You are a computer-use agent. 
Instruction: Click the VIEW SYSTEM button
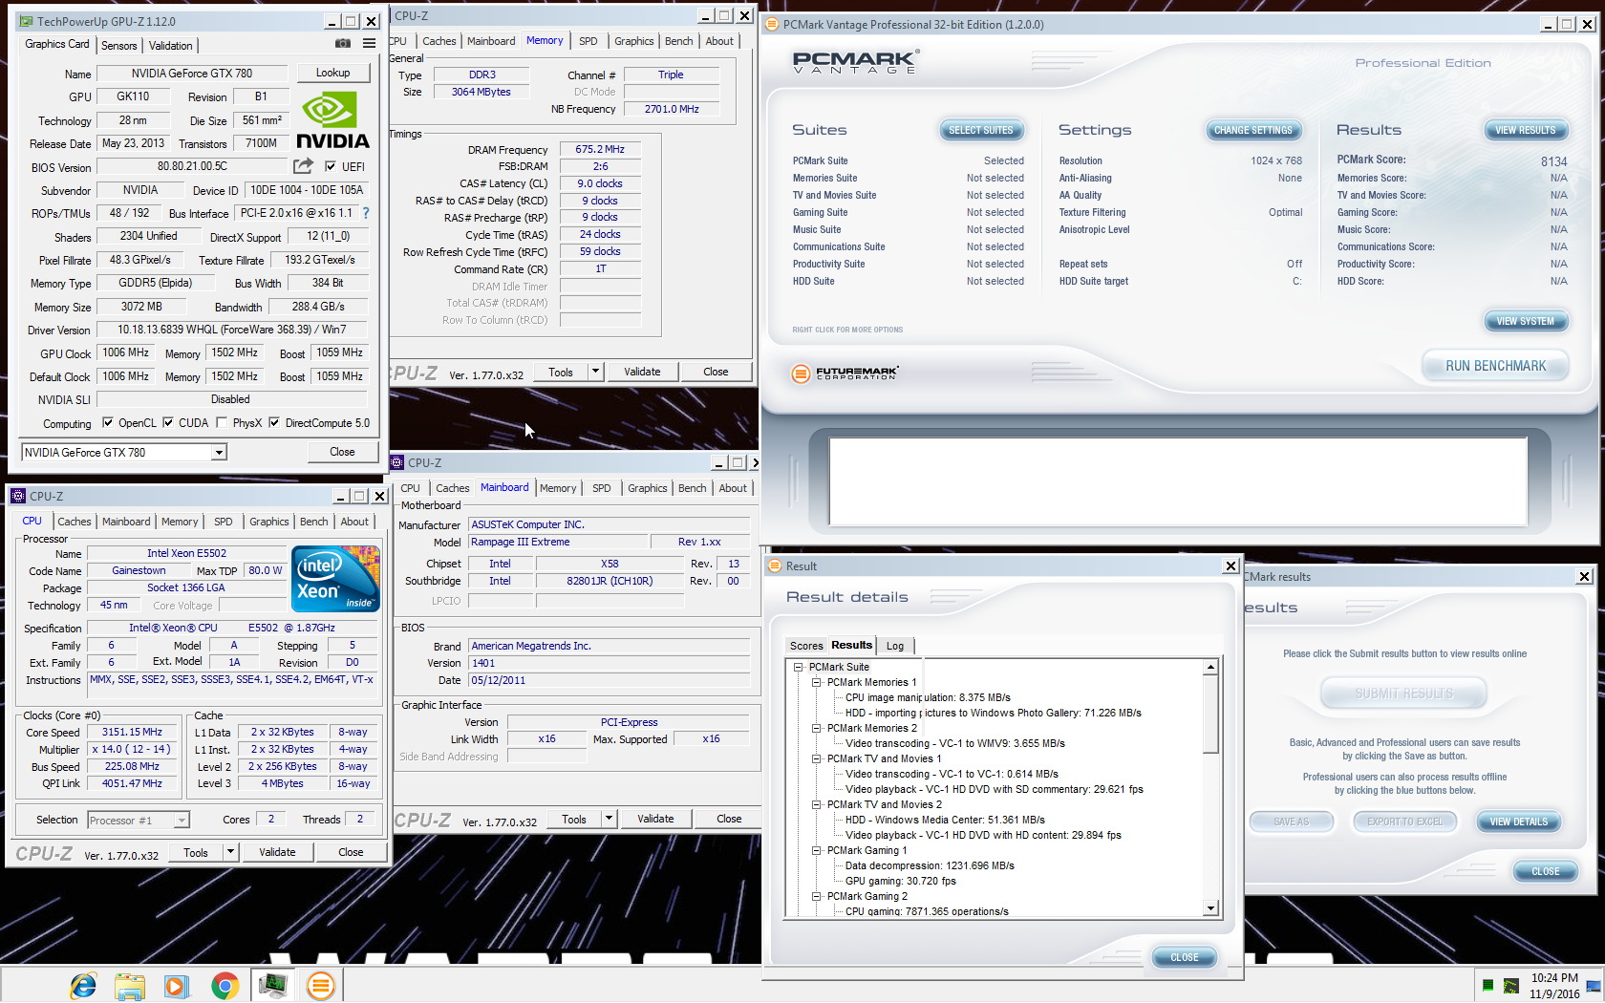coord(1525,321)
